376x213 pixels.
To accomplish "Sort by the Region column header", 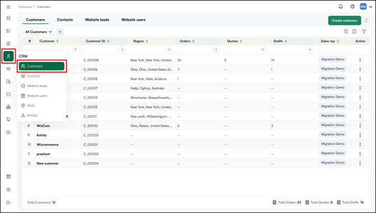I will tap(140, 41).
